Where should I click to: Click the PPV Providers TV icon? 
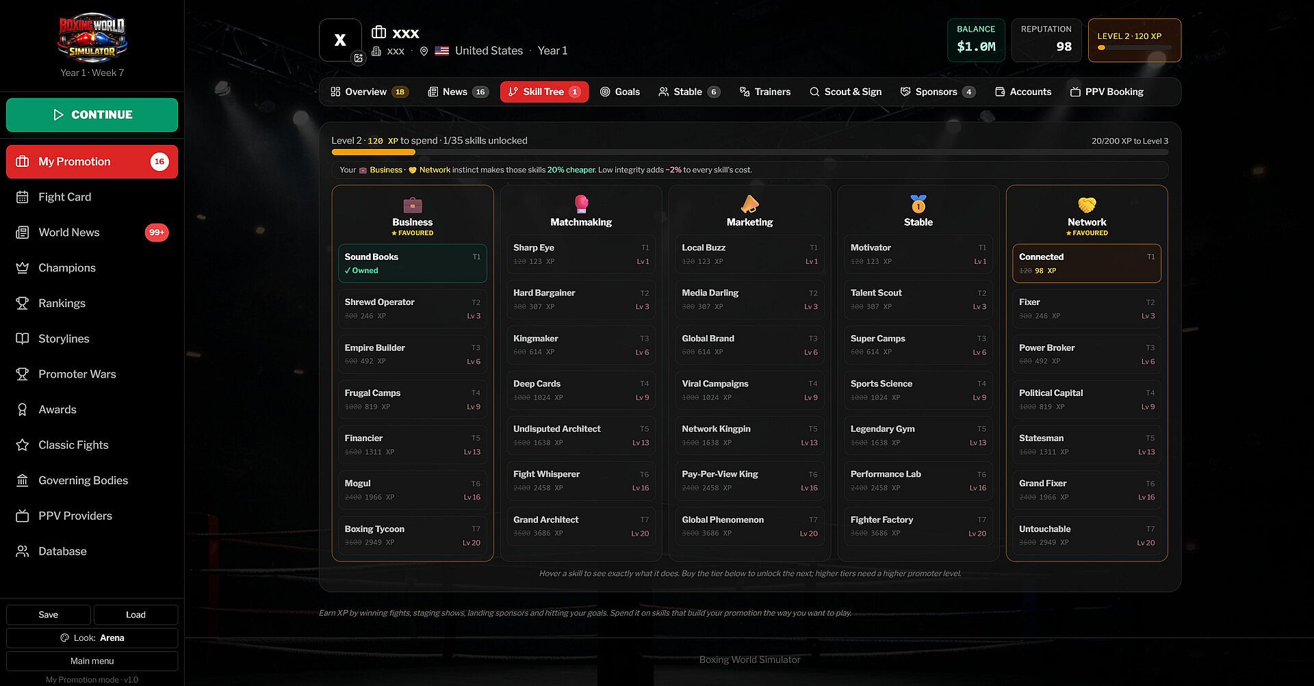click(x=23, y=516)
